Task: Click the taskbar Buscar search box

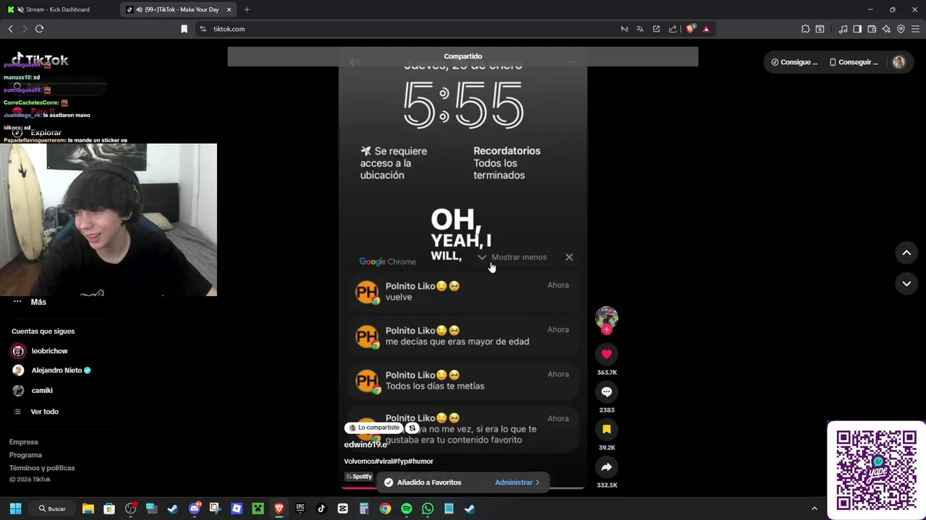Action: point(52,508)
